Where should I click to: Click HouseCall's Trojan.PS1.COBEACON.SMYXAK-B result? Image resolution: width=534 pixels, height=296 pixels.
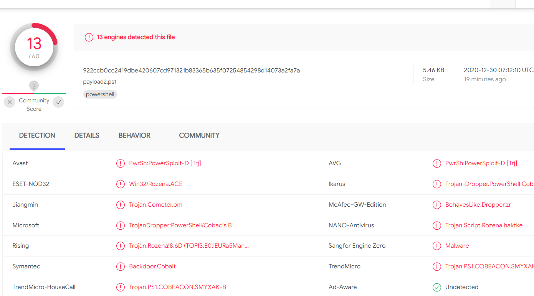pyautogui.click(x=178, y=287)
